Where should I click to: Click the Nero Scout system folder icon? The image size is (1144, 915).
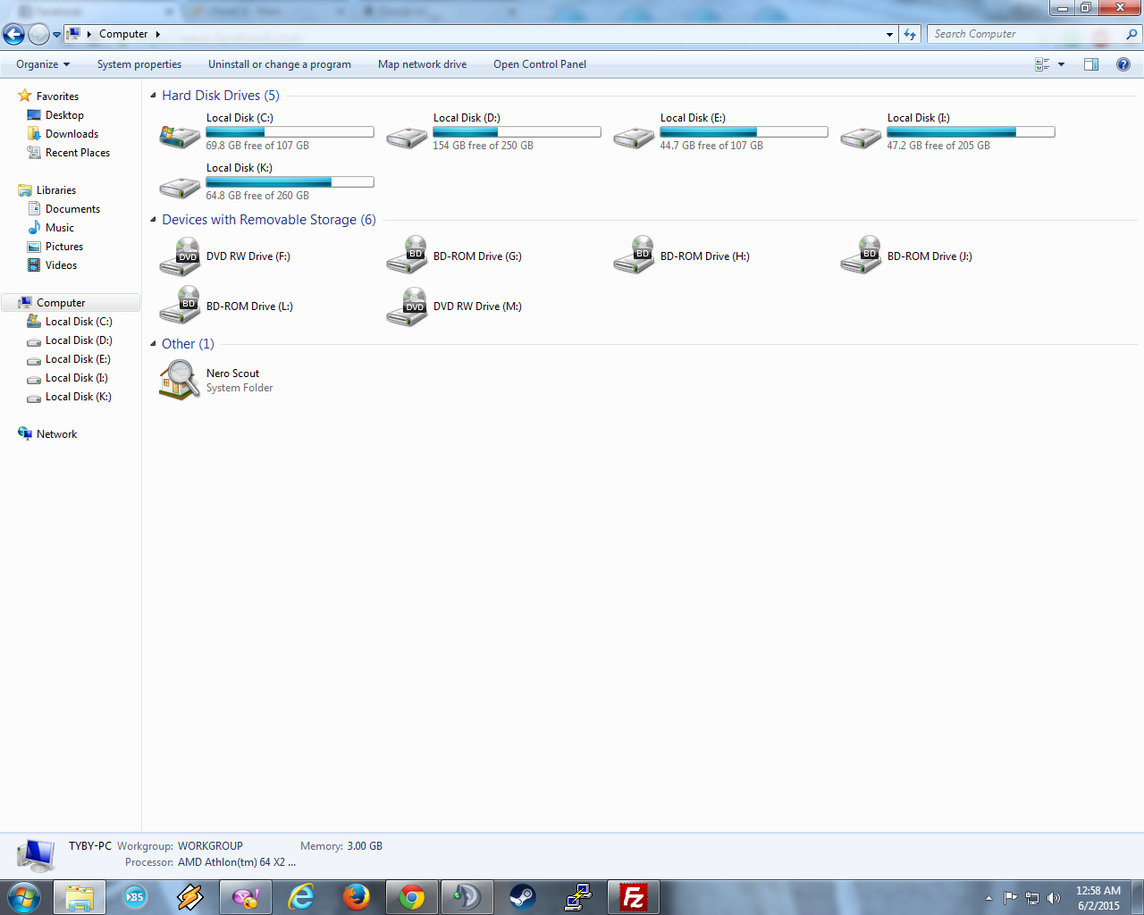coord(180,380)
